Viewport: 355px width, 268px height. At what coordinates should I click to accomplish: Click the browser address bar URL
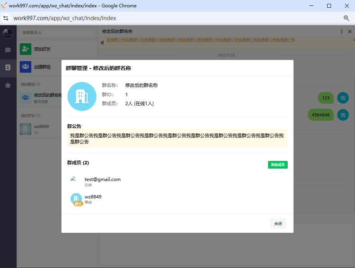pos(65,18)
